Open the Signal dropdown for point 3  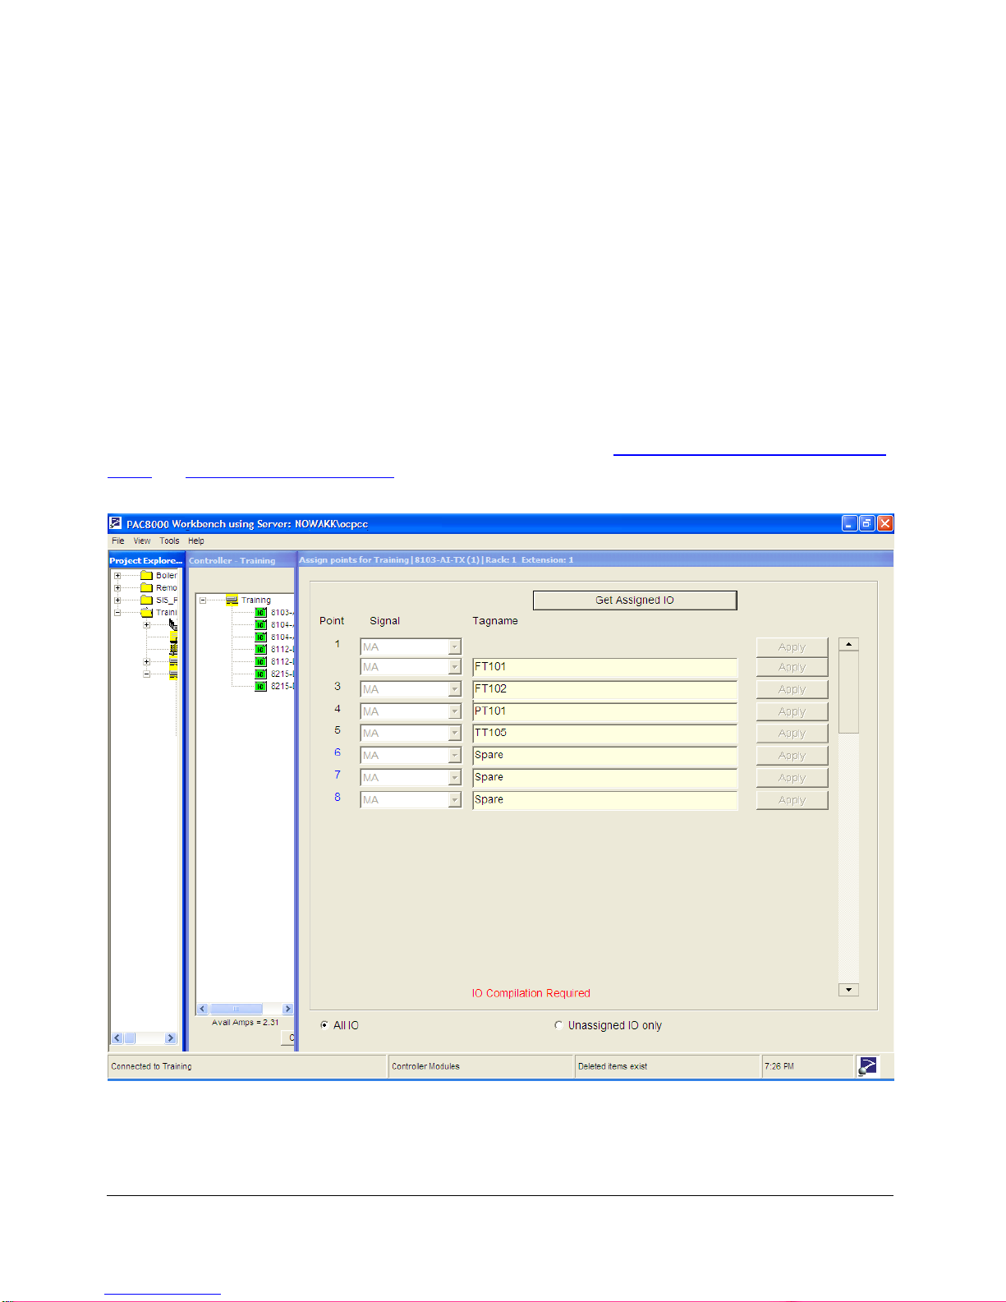coord(454,689)
